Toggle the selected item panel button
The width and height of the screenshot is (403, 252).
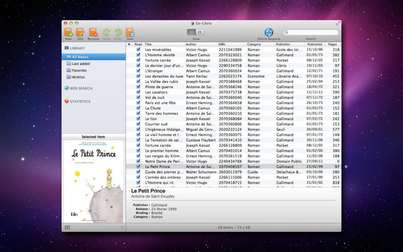pos(68,228)
